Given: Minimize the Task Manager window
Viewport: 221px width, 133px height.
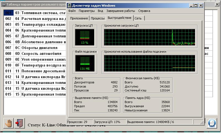Looking at the screenshot, I should [x=191, y=5].
